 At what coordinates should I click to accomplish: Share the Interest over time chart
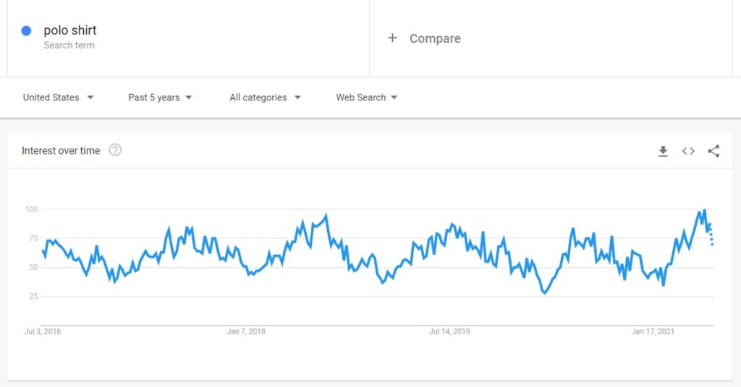tap(714, 151)
